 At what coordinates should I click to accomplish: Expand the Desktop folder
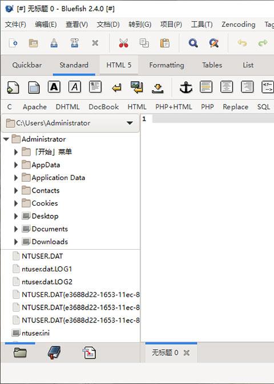pyautogui.click(x=16, y=216)
